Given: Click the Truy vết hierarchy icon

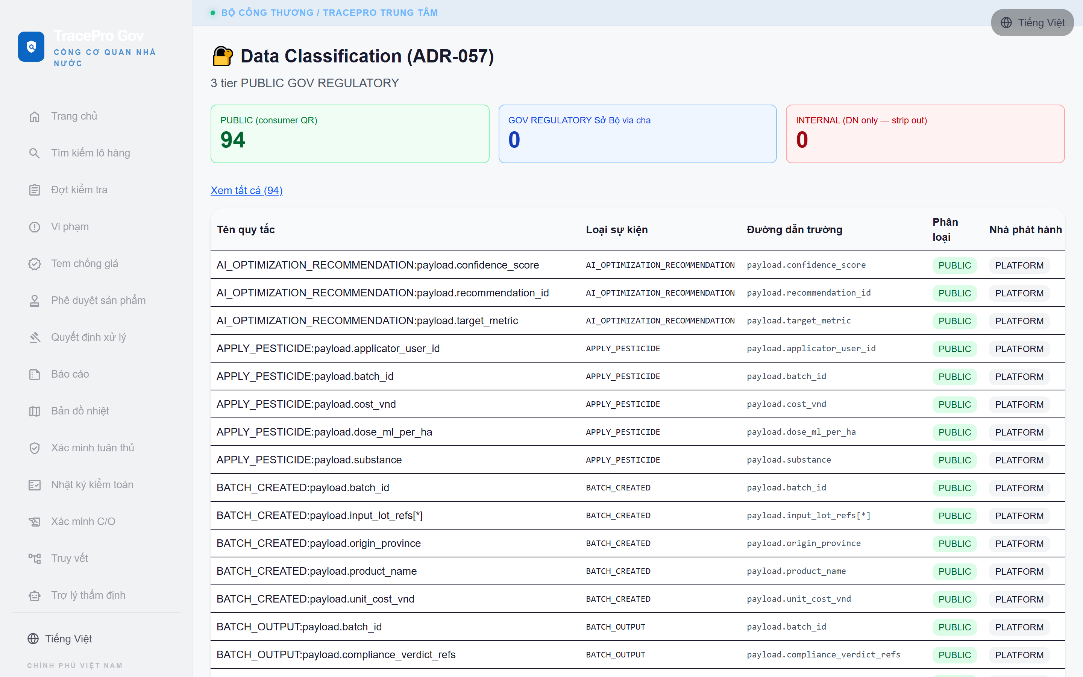Looking at the screenshot, I should pyautogui.click(x=35, y=559).
